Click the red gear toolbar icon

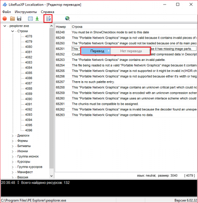5,18
